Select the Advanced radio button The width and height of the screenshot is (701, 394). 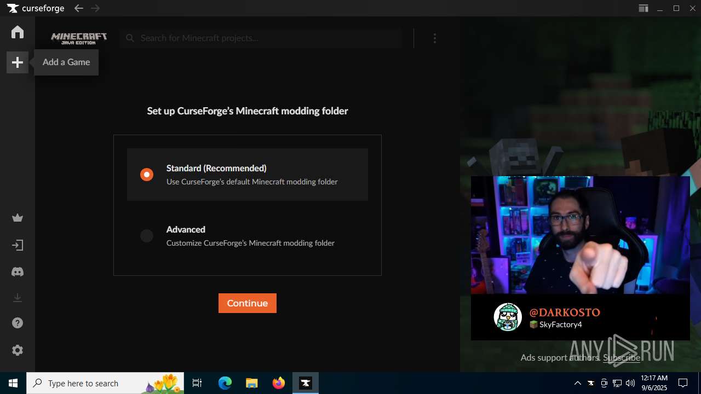tap(147, 236)
